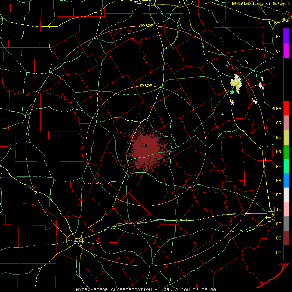Click the BD legend label

click(279, 138)
